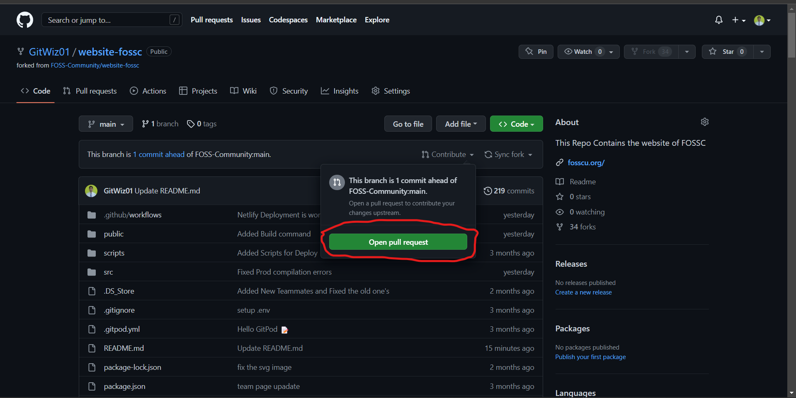Screen dimensions: 796x398
Task: Open the package-lock.json file
Action: coord(133,367)
